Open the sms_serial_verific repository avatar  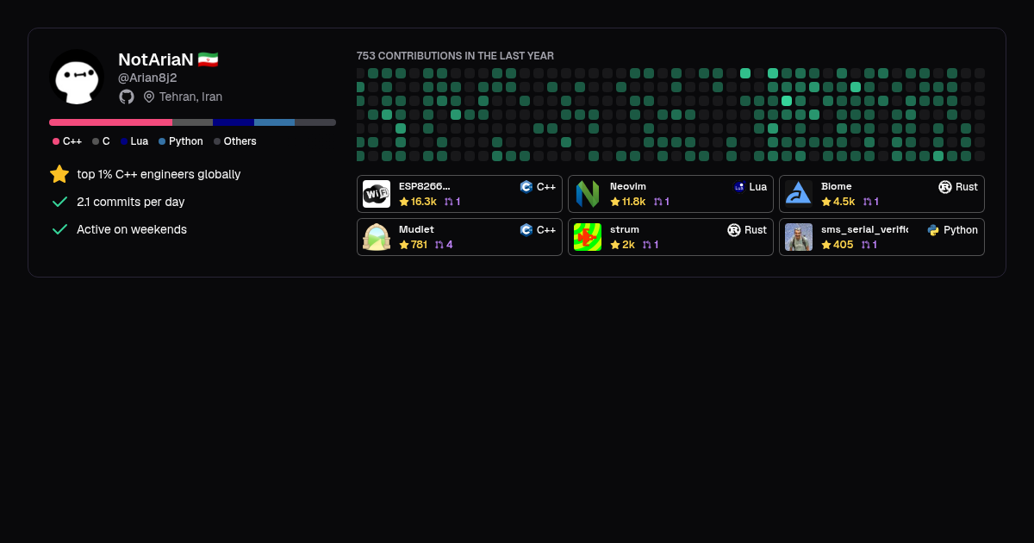799,237
